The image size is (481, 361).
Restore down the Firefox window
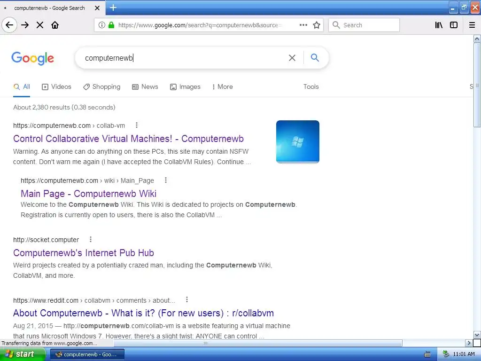pyautogui.click(x=464, y=8)
